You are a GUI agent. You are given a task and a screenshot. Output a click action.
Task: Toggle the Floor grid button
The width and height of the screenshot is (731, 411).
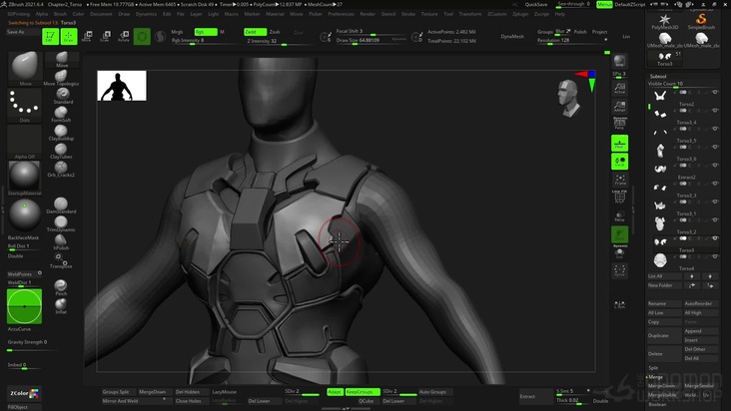619,144
